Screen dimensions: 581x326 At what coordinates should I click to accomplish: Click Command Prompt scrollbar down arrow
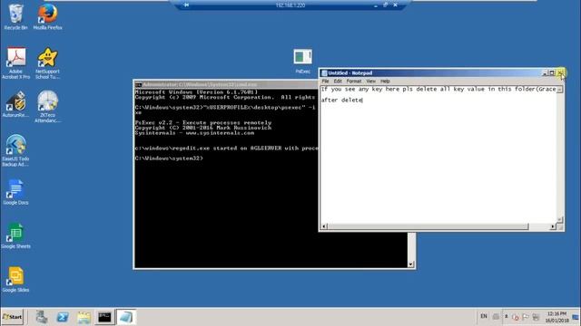(x=411, y=264)
